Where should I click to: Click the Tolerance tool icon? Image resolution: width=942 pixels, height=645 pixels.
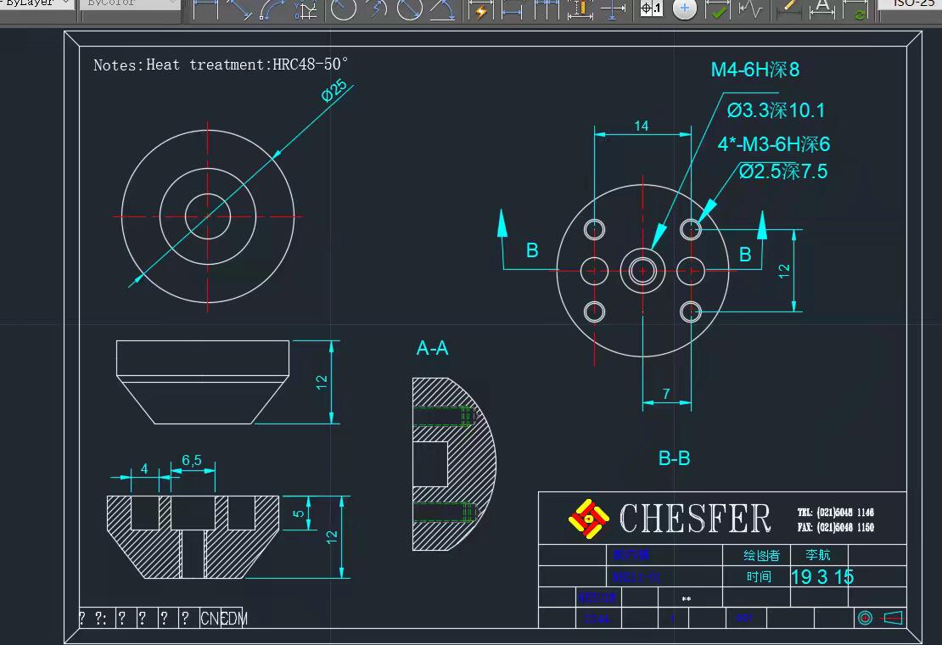(x=651, y=9)
